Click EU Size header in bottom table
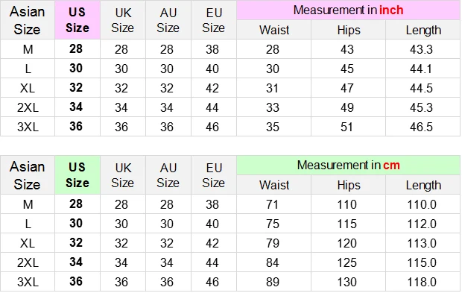The image size is (462, 293). tap(214, 175)
